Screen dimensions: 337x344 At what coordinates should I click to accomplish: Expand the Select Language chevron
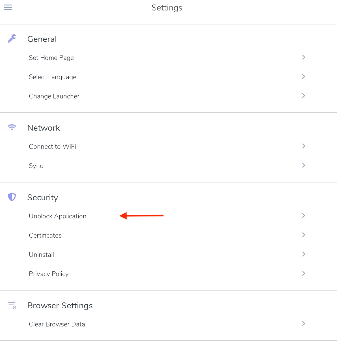[x=303, y=76]
